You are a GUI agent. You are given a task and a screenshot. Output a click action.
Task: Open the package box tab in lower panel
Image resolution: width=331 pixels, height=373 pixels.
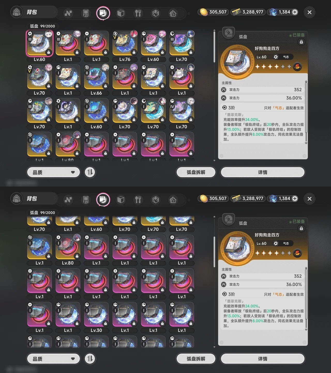[155, 199]
